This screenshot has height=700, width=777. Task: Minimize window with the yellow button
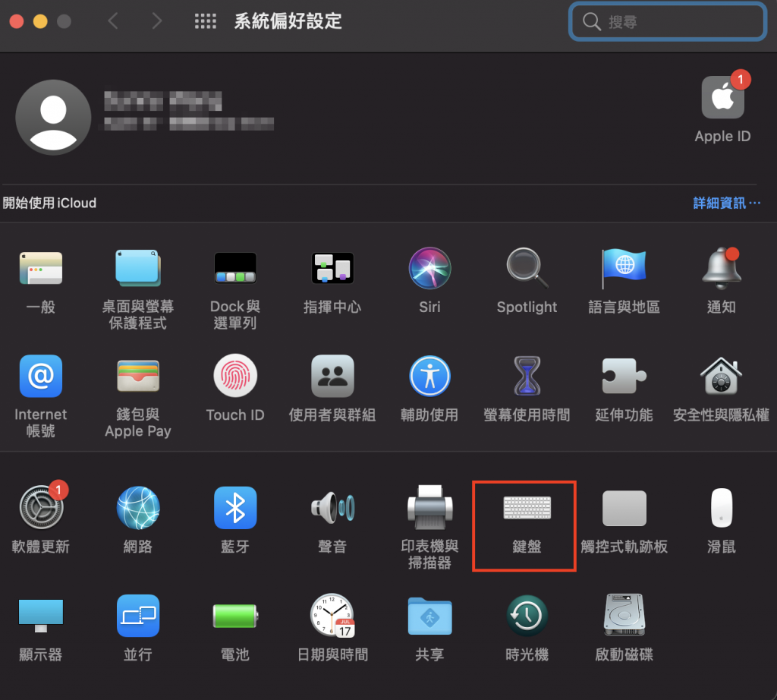pyautogui.click(x=40, y=21)
